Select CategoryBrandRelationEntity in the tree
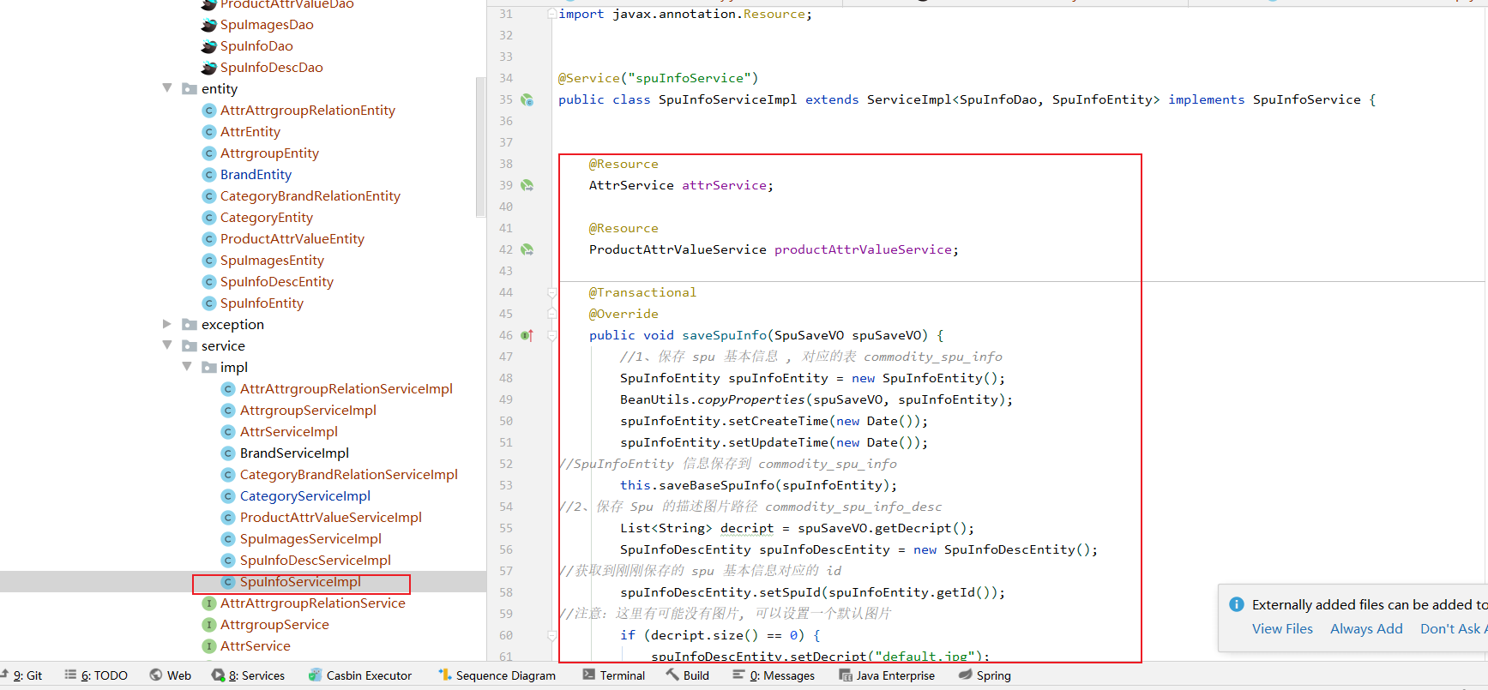 coord(310,196)
